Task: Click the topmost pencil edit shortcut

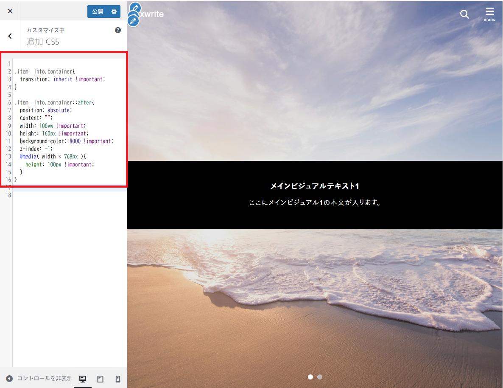Action: click(135, 7)
